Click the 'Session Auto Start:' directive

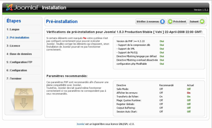(127, 112)
